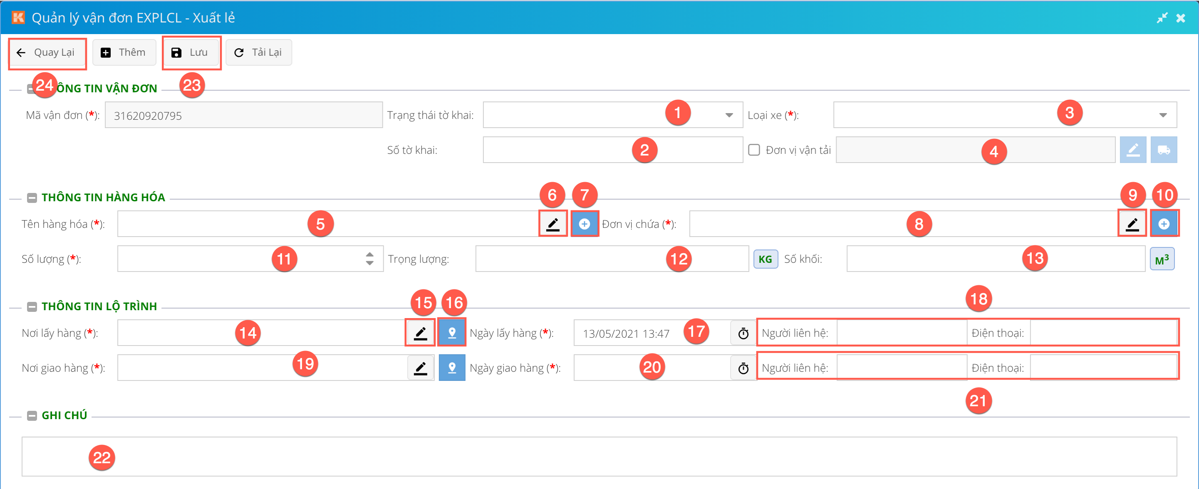Click the truck icon next to Đơn vị vận tải

pos(1164,150)
